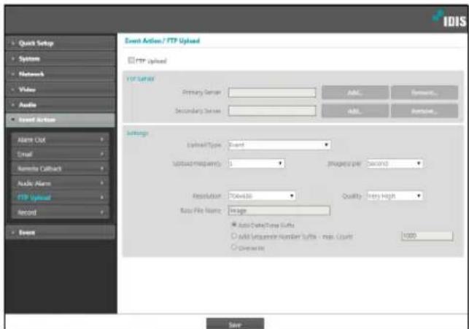Click the Base File Name field
This screenshot has width=469, height=329.
click(x=279, y=211)
